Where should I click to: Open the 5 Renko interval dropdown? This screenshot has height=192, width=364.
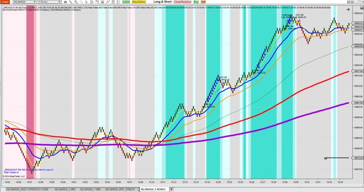click(x=48, y=2)
